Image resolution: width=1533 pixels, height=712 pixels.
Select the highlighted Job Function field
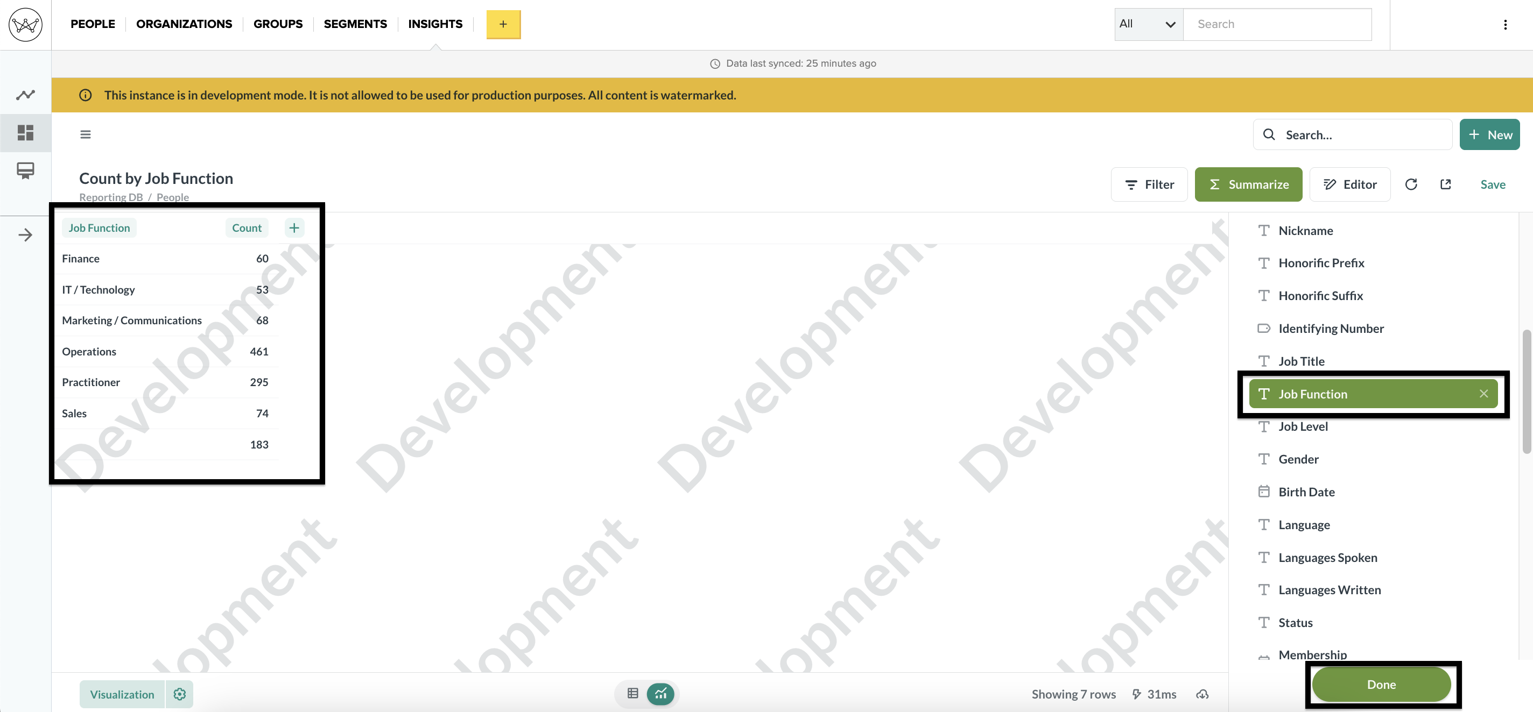[x=1373, y=394]
